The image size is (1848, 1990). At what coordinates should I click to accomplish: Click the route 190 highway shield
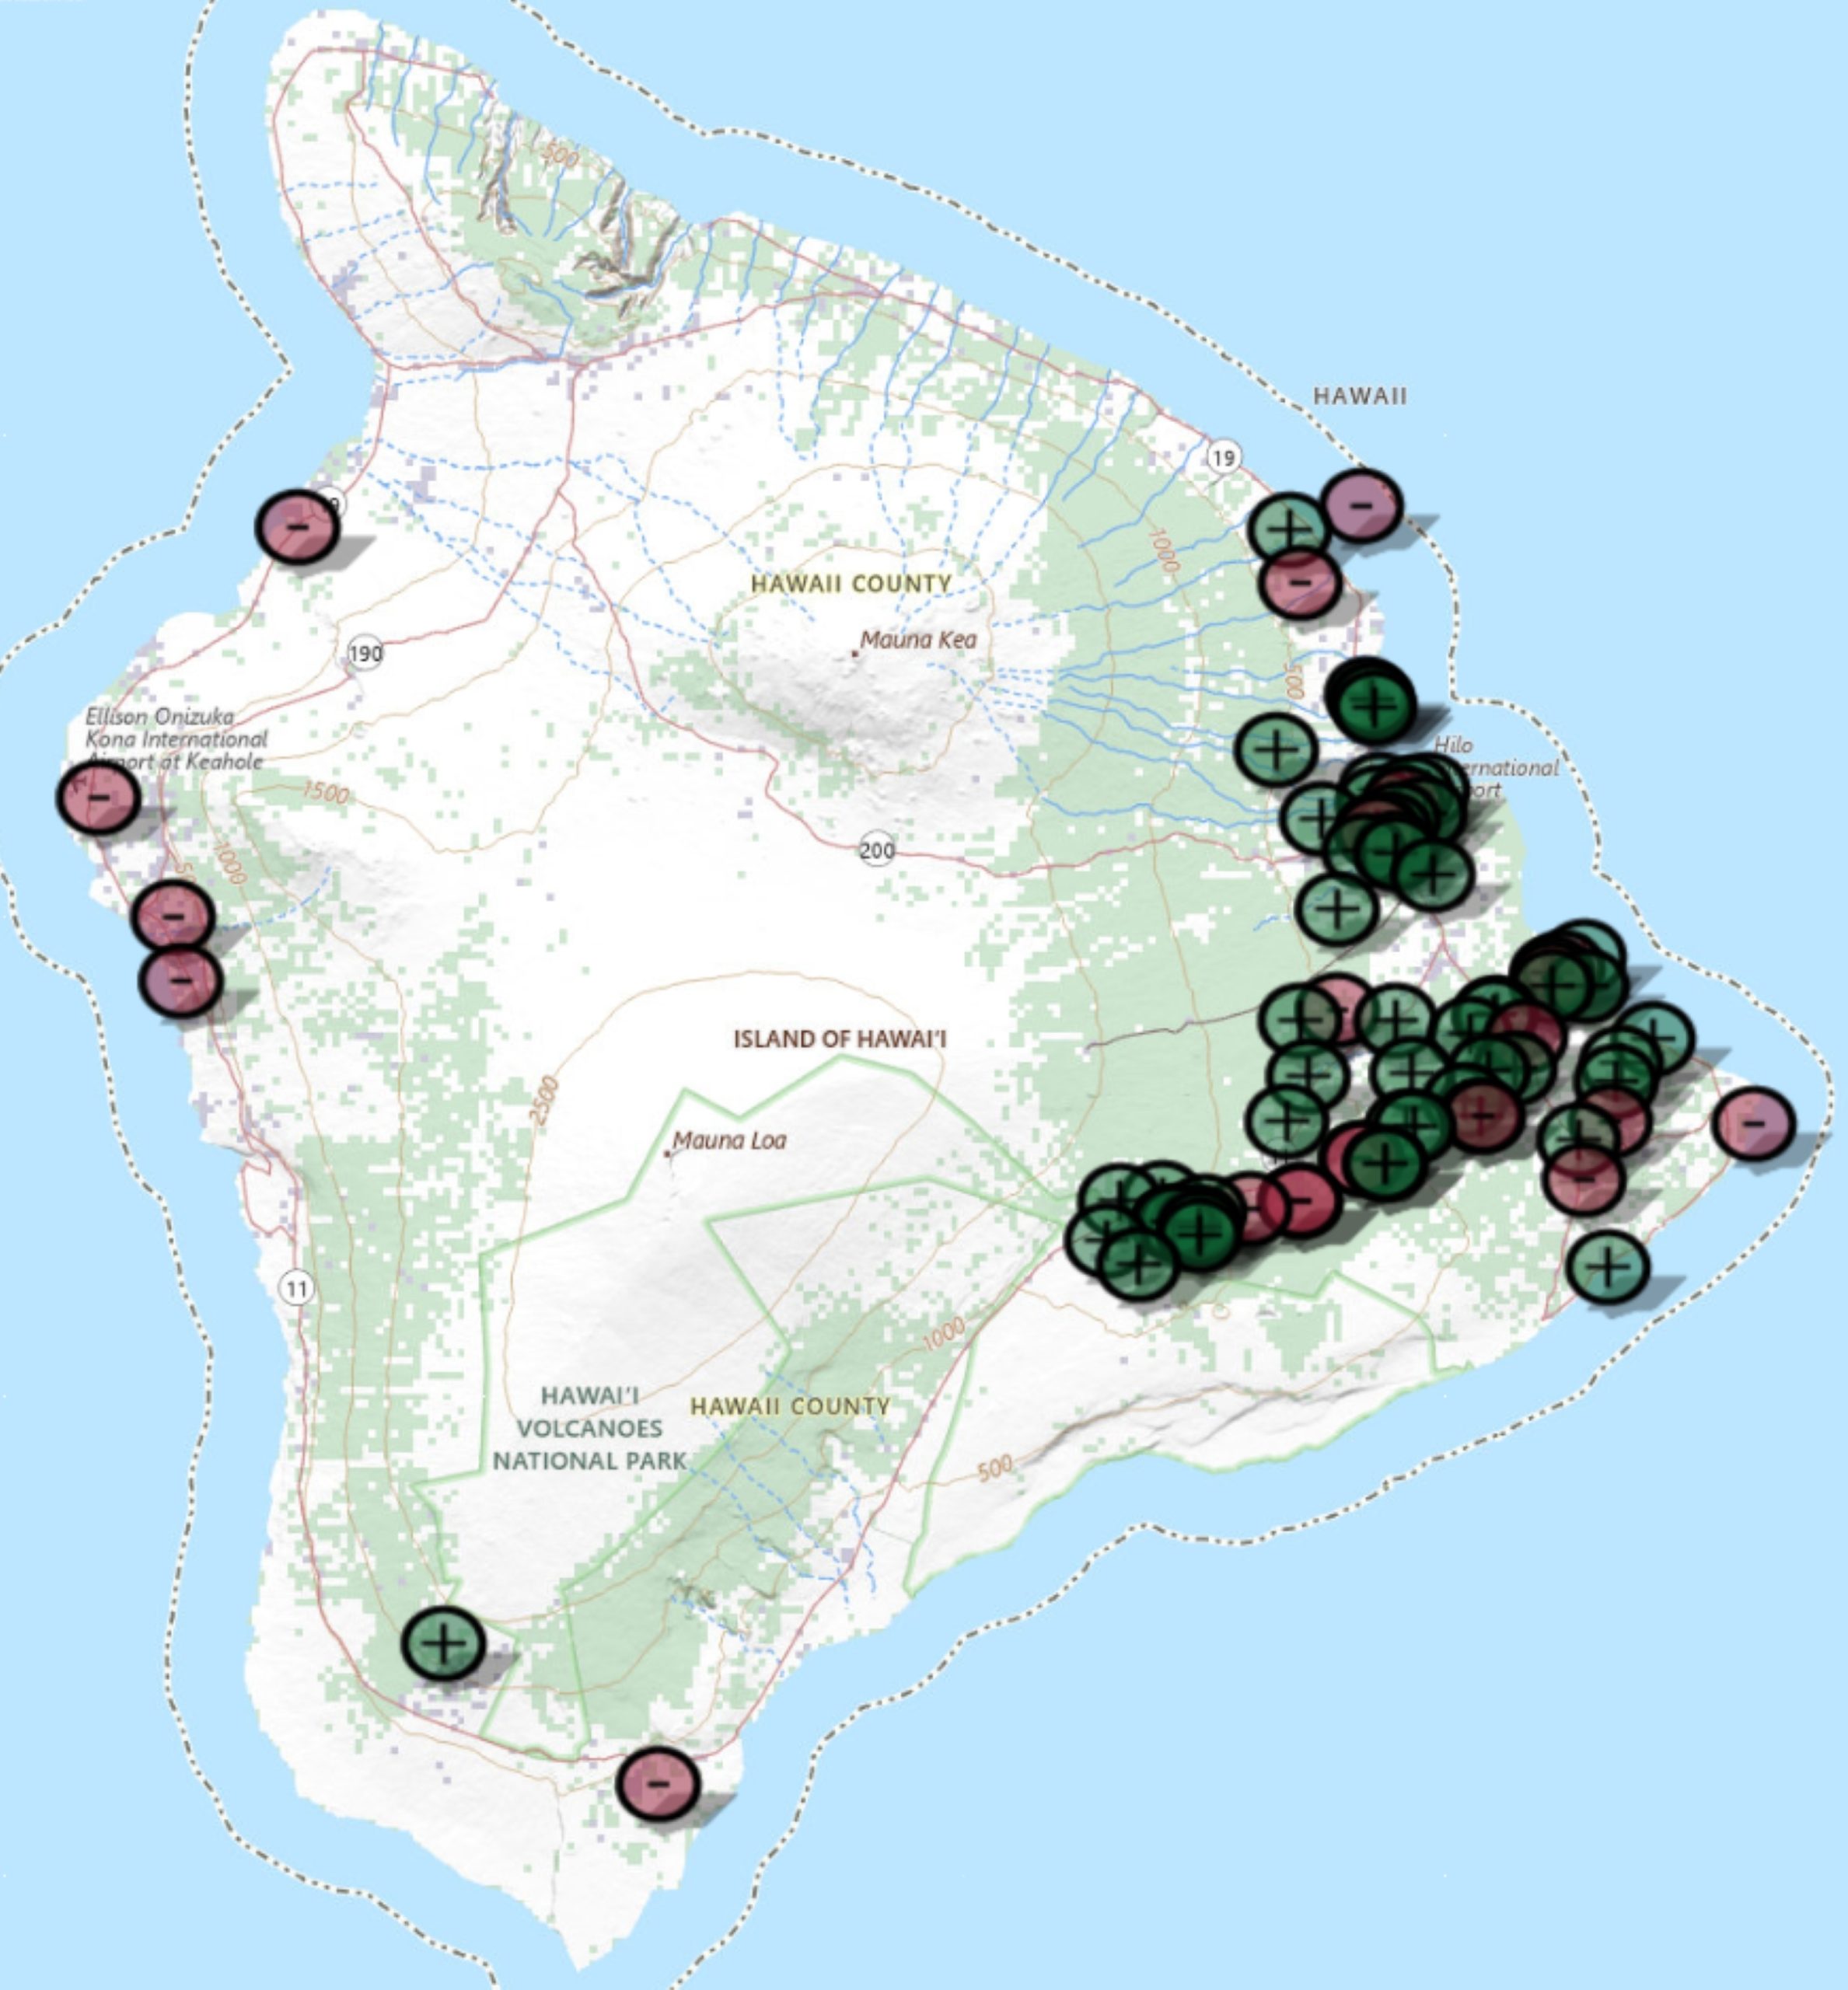365,654
